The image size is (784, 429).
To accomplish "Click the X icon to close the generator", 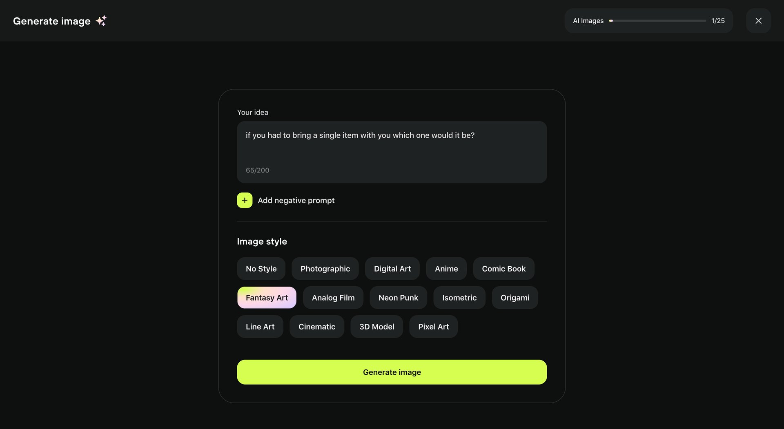I will click(758, 20).
